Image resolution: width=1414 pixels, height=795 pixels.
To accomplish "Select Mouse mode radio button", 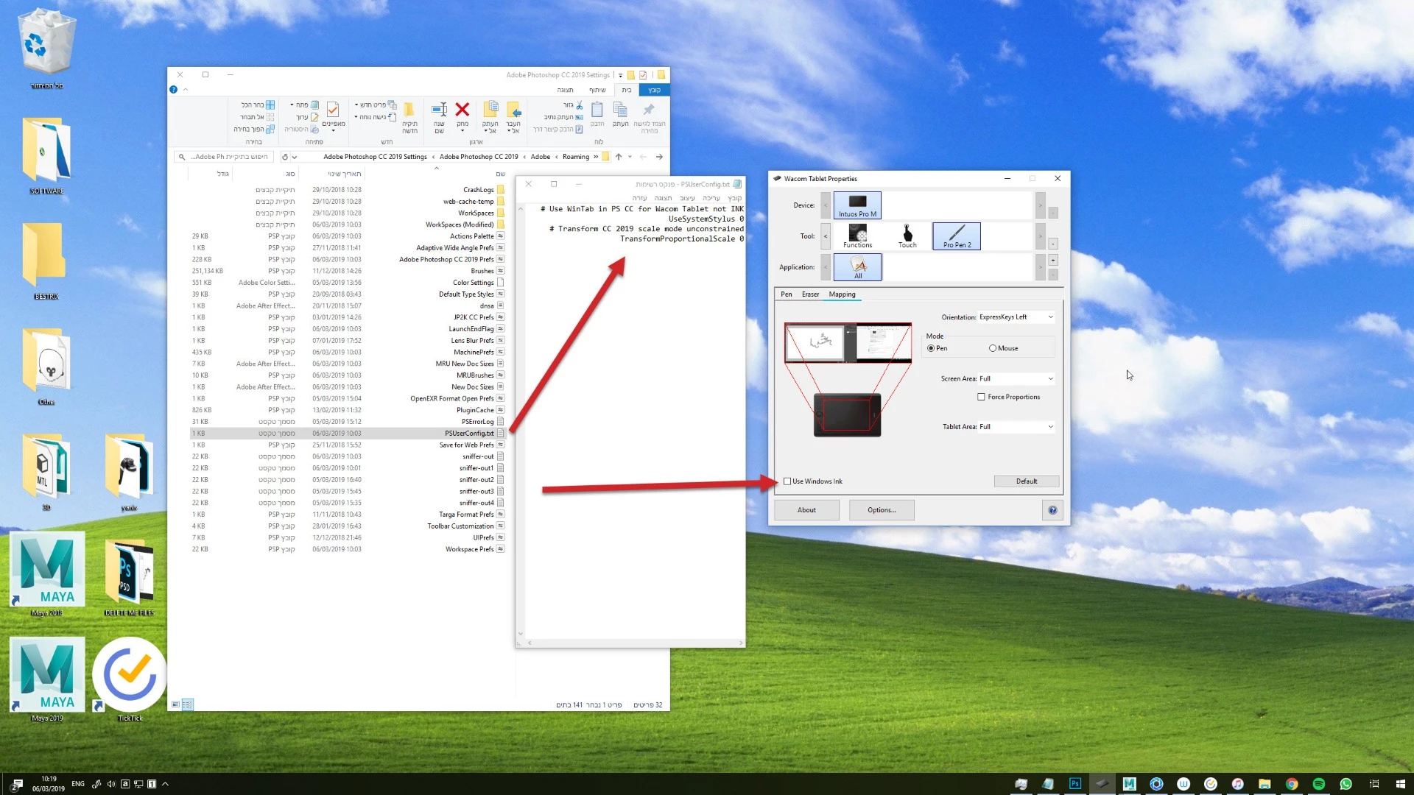I will (993, 348).
